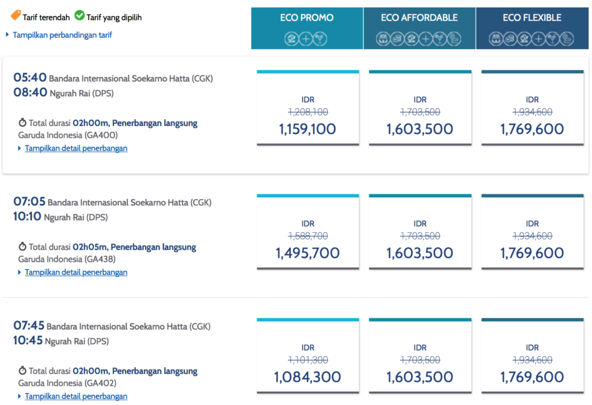Select the ECO PROMO column header
Image resolution: width=592 pixels, height=405 pixels.
307,17
